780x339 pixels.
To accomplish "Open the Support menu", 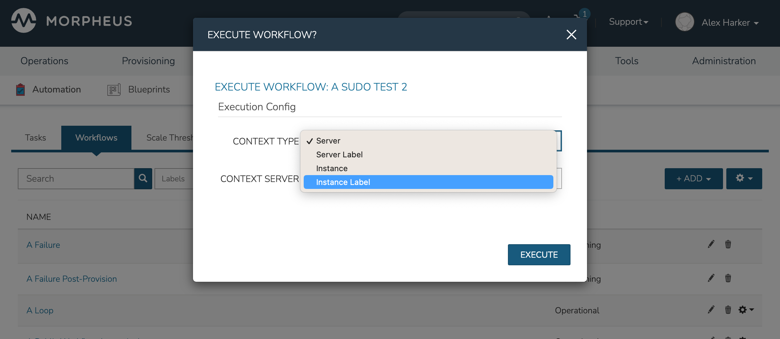I will click(628, 22).
